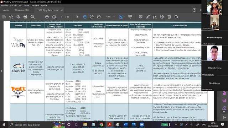Go to previous page with up arrow
The height and width of the screenshot is (128, 228).
[47, 17]
